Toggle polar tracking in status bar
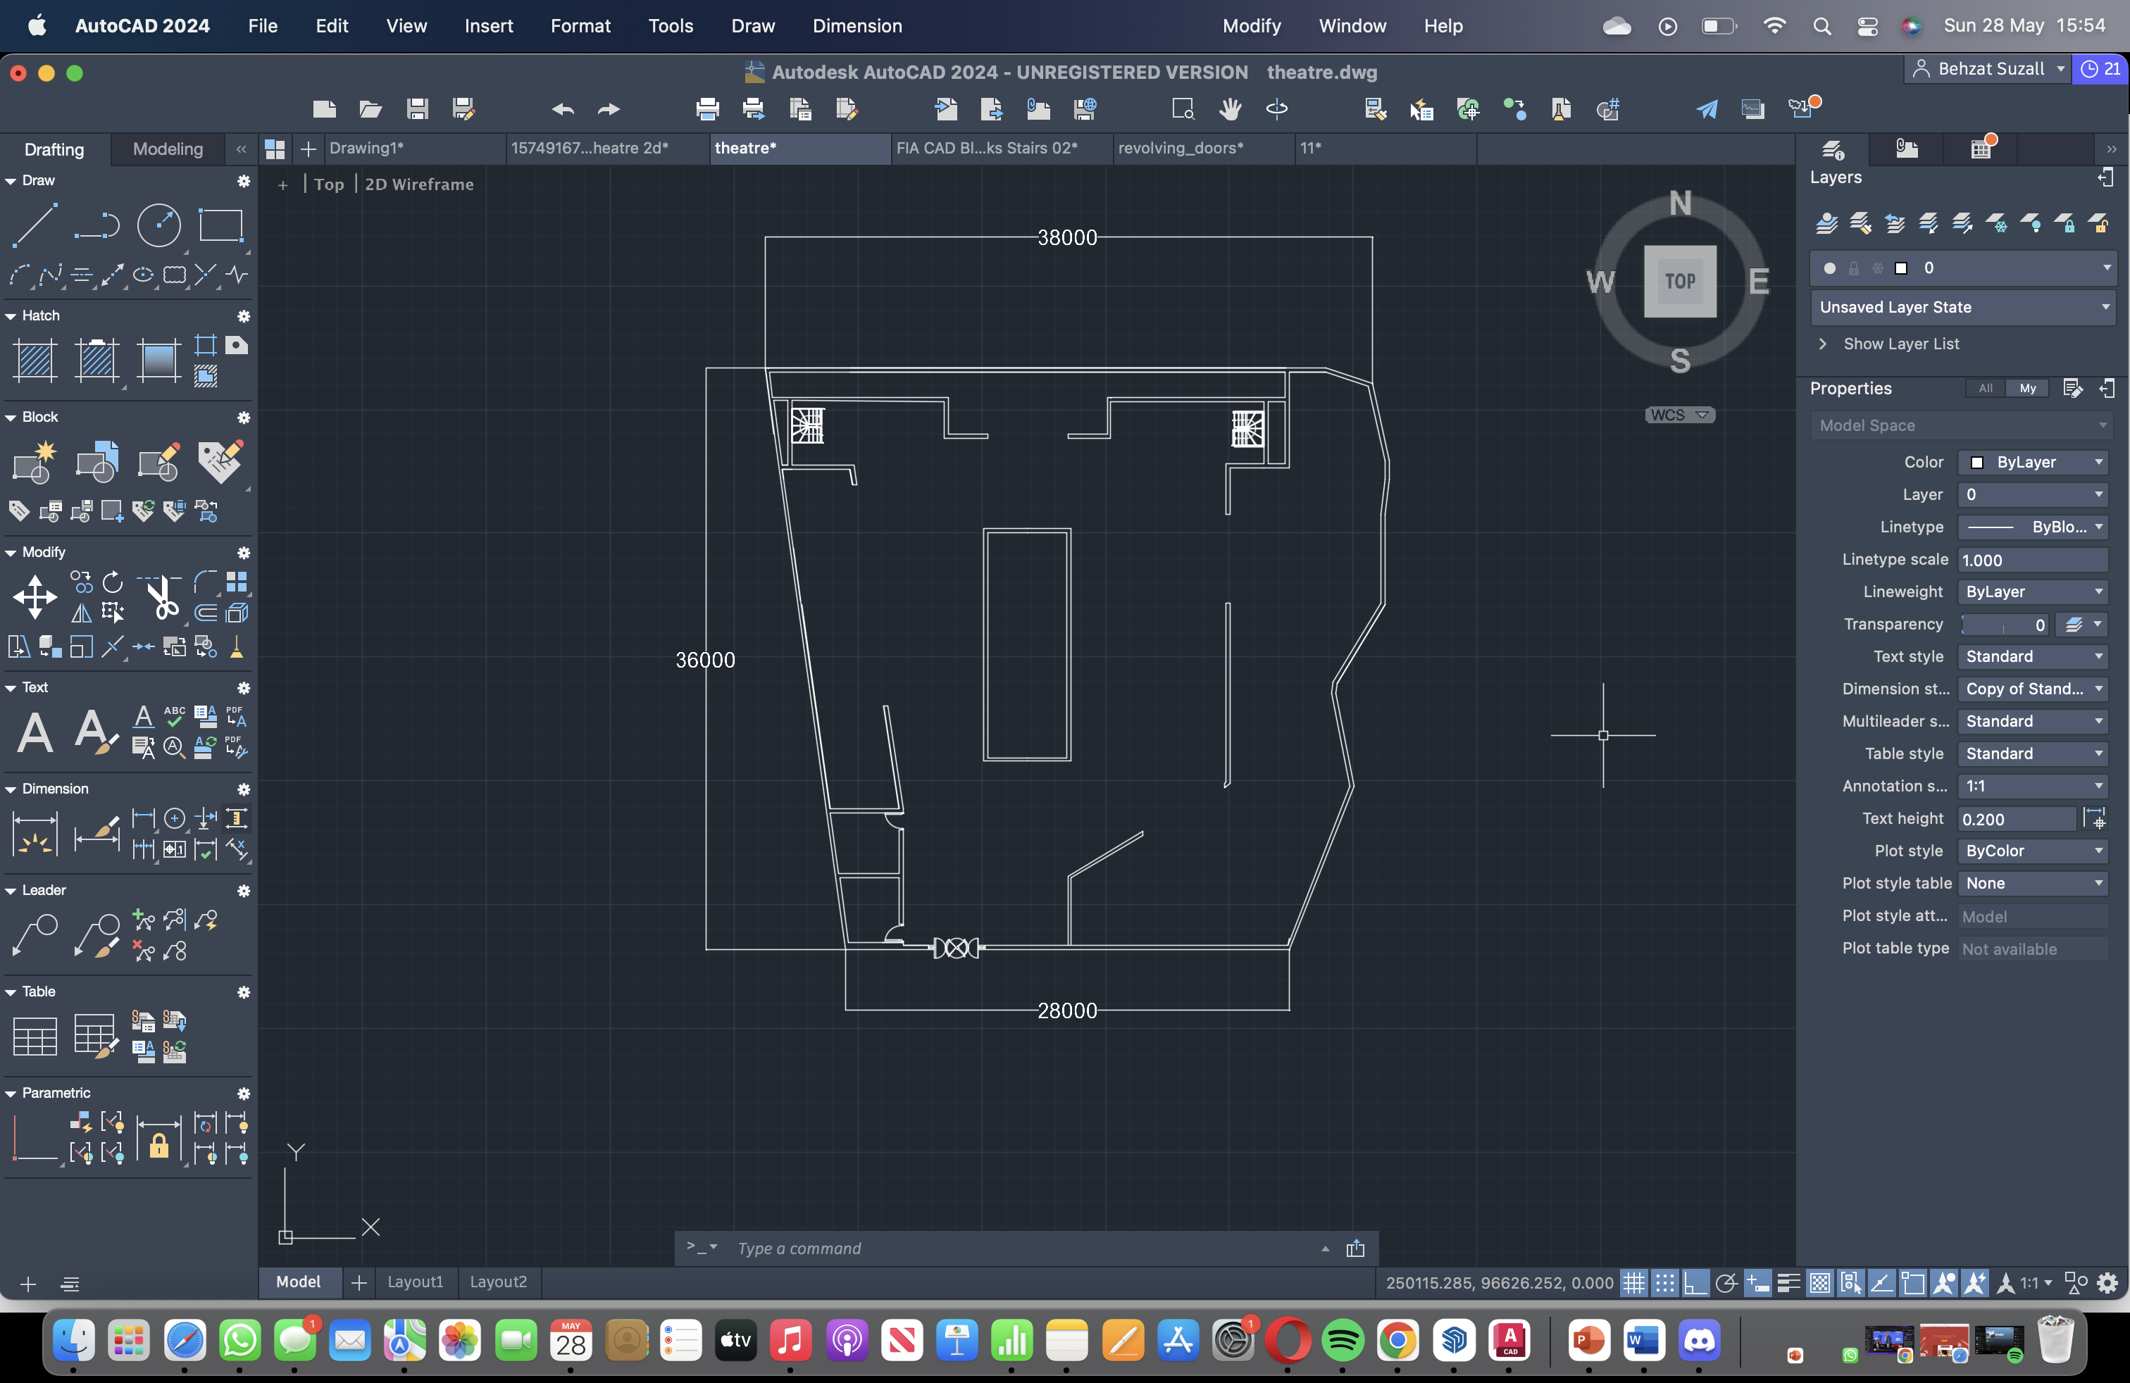 coord(1726,1283)
